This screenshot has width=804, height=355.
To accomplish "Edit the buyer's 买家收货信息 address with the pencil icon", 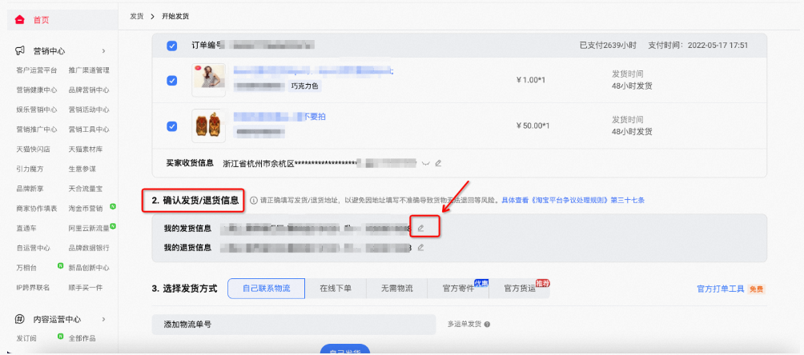I will click(x=438, y=163).
